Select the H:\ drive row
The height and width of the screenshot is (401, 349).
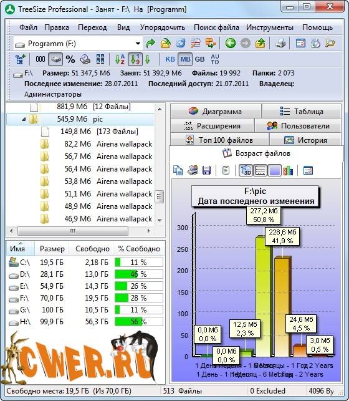[85, 322]
